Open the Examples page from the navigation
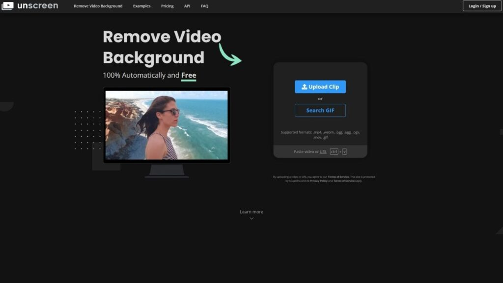The height and width of the screenshot is (283, 503). click(x=141, y=6)
